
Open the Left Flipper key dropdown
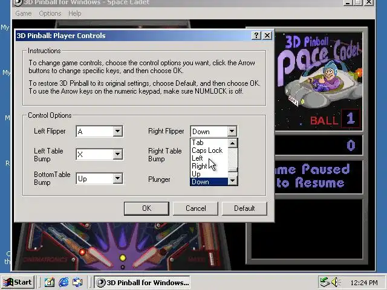click(x=118, y=131)
